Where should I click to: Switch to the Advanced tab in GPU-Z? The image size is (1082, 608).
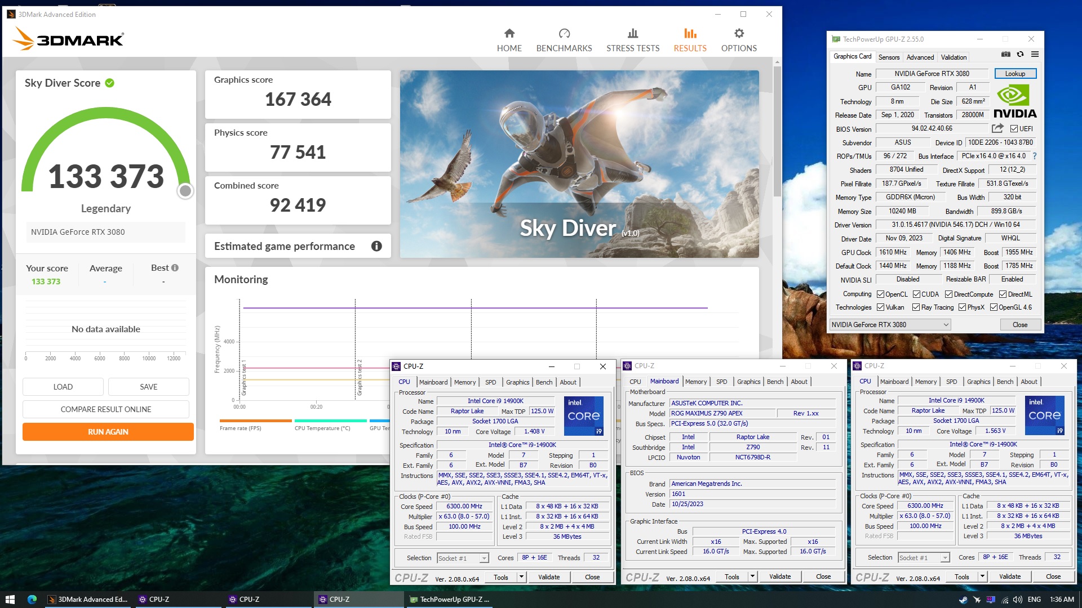coord(920,57)
